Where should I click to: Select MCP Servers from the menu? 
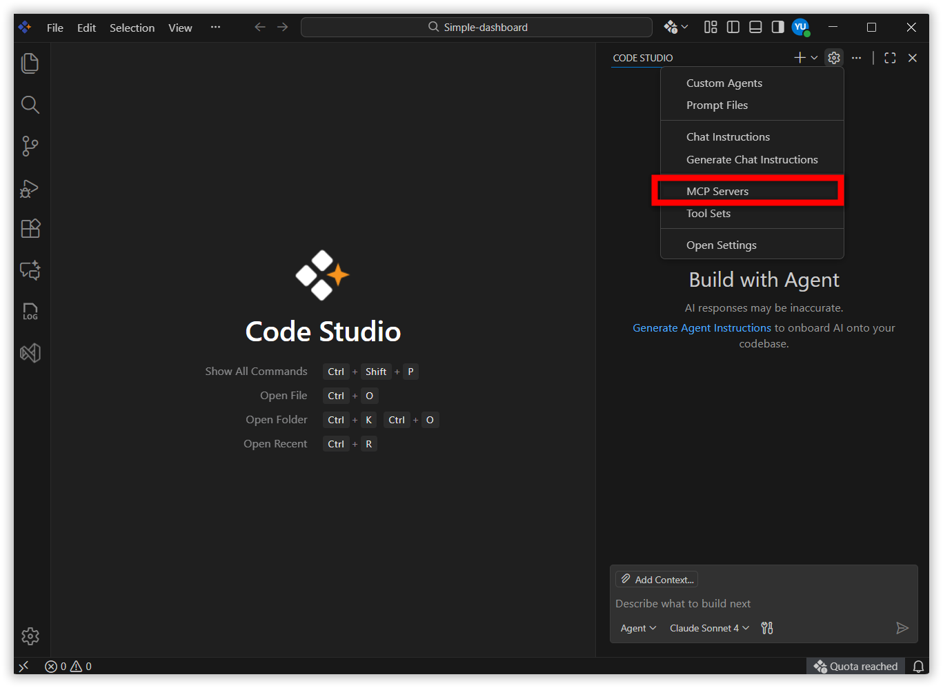pyautogui.click(x=717, y=191)
